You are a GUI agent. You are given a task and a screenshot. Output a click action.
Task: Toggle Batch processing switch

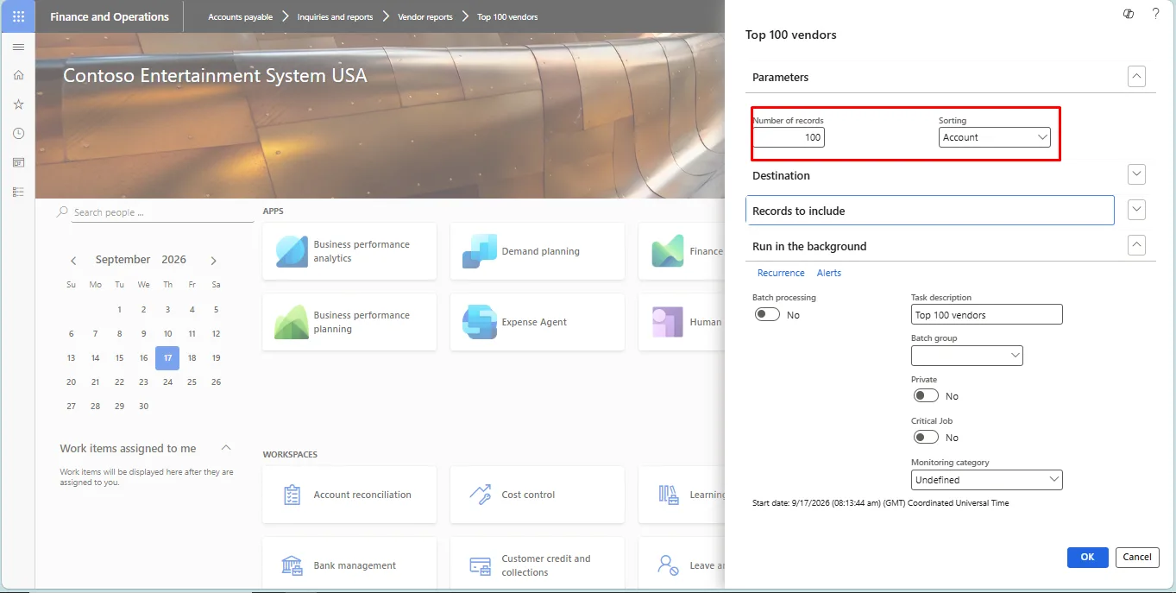point(767,315)
